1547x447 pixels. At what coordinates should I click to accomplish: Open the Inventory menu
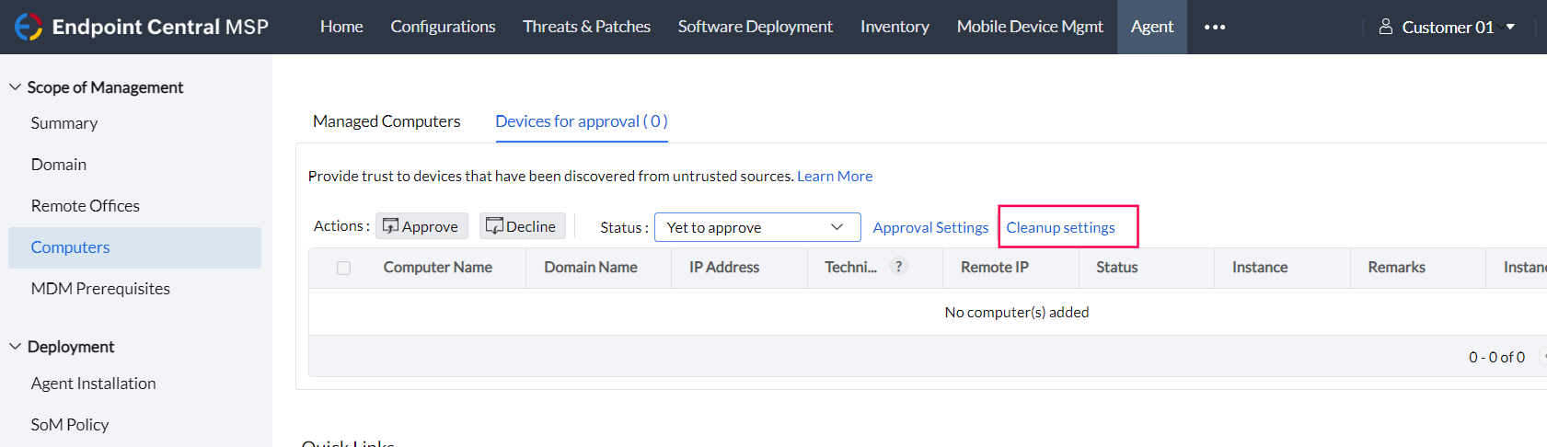pyautogui.click(x=895, y=27)
